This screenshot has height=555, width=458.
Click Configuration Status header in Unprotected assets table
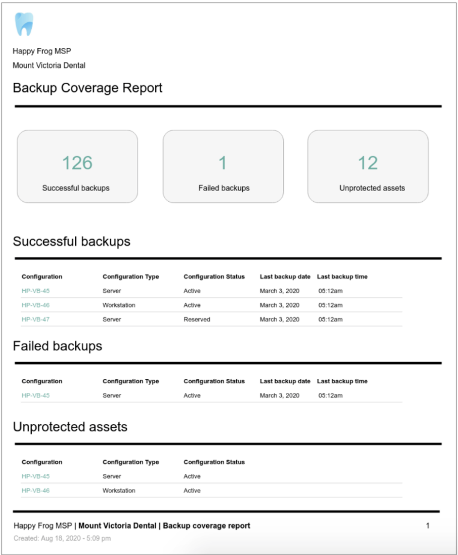(214, 462)
